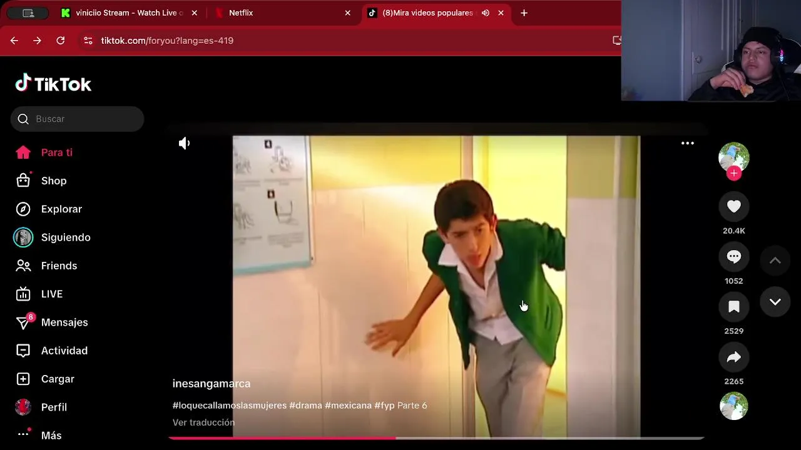
Task: Mute the video with speaker icon
Action: coord(184,143)
